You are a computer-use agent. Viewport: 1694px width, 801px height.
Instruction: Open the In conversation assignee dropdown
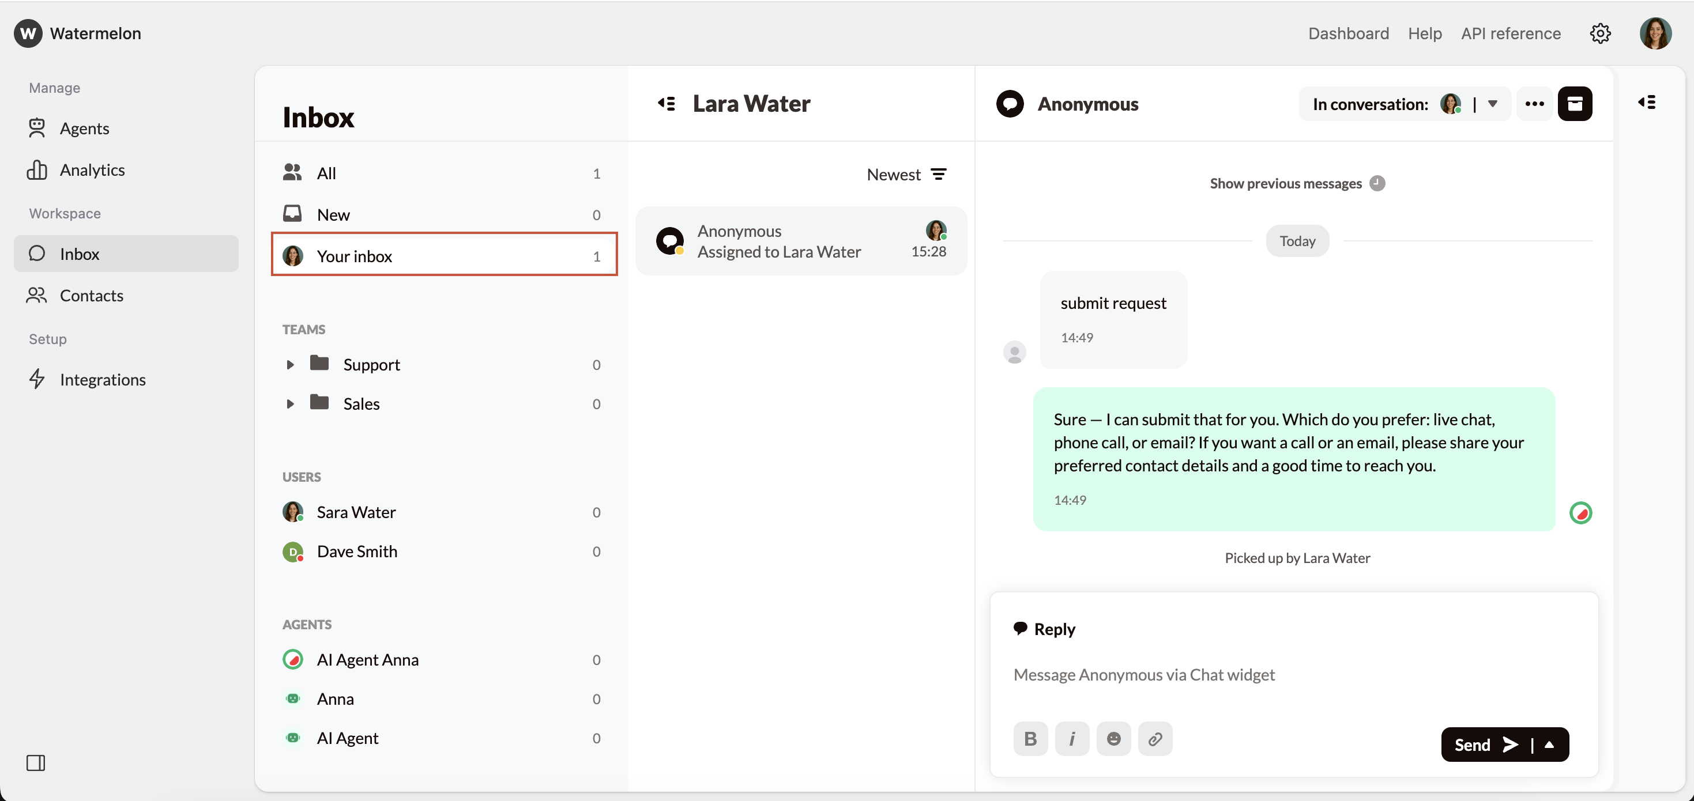(1493, 103)
